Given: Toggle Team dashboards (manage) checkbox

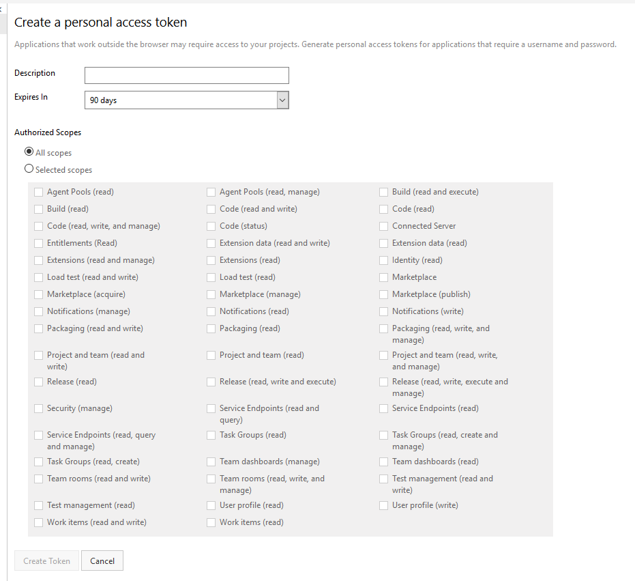Looking at the screenshot, I should 211,462.
